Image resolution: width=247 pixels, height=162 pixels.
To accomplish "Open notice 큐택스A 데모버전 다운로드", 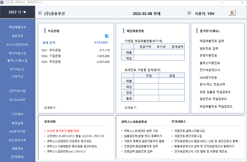I will tap(70, 141).
